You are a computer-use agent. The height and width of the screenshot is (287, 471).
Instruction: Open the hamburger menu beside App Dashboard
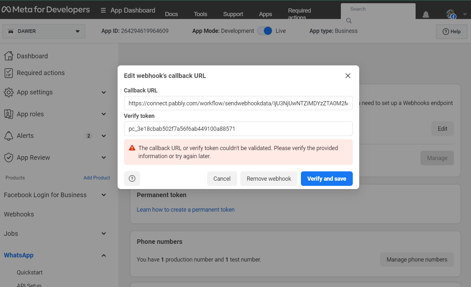click(x=103, y=10)
